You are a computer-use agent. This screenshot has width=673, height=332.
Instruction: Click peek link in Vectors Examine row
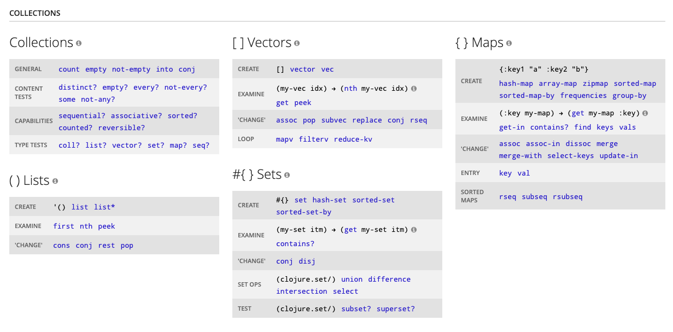click(x=303, y=103)
